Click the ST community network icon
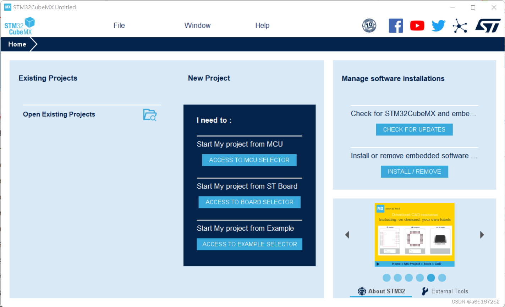Viewport: 505px width, 307px height. tap(460, 26)
